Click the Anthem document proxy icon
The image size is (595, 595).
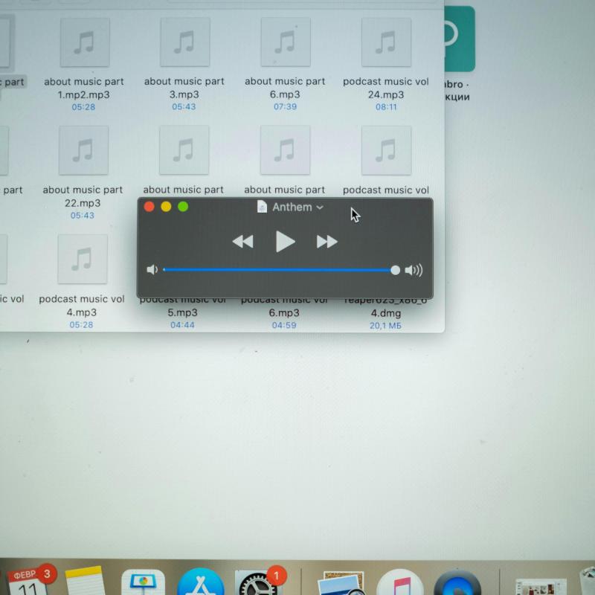[x=262, y=207]
